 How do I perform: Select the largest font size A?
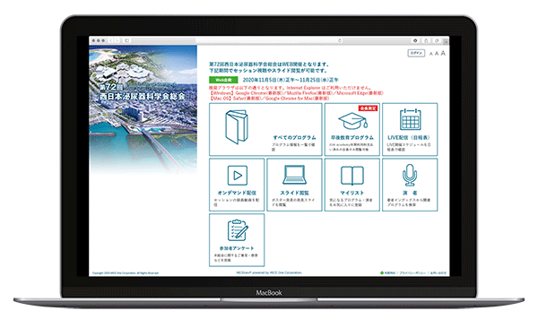443,53
